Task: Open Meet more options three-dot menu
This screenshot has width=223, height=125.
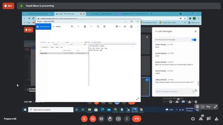Action: [x=127, y=119]
